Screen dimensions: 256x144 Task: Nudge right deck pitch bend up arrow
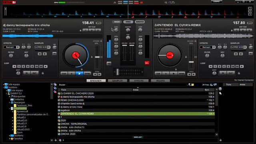point(194,74)
